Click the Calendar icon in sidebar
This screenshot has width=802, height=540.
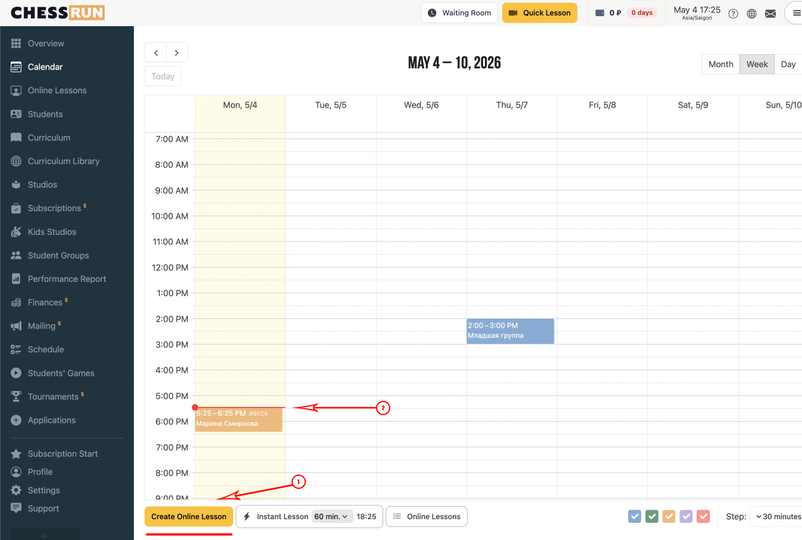[16, 67]
